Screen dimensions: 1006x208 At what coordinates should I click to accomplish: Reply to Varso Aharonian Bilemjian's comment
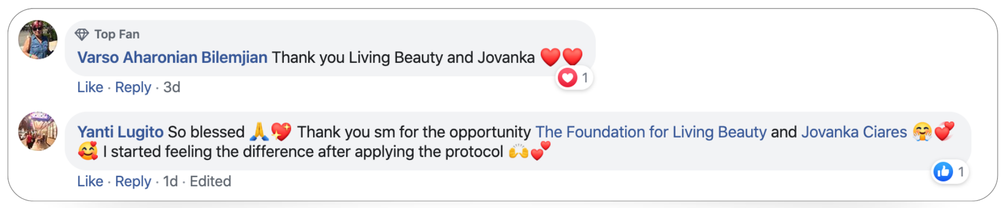point(133,87)
